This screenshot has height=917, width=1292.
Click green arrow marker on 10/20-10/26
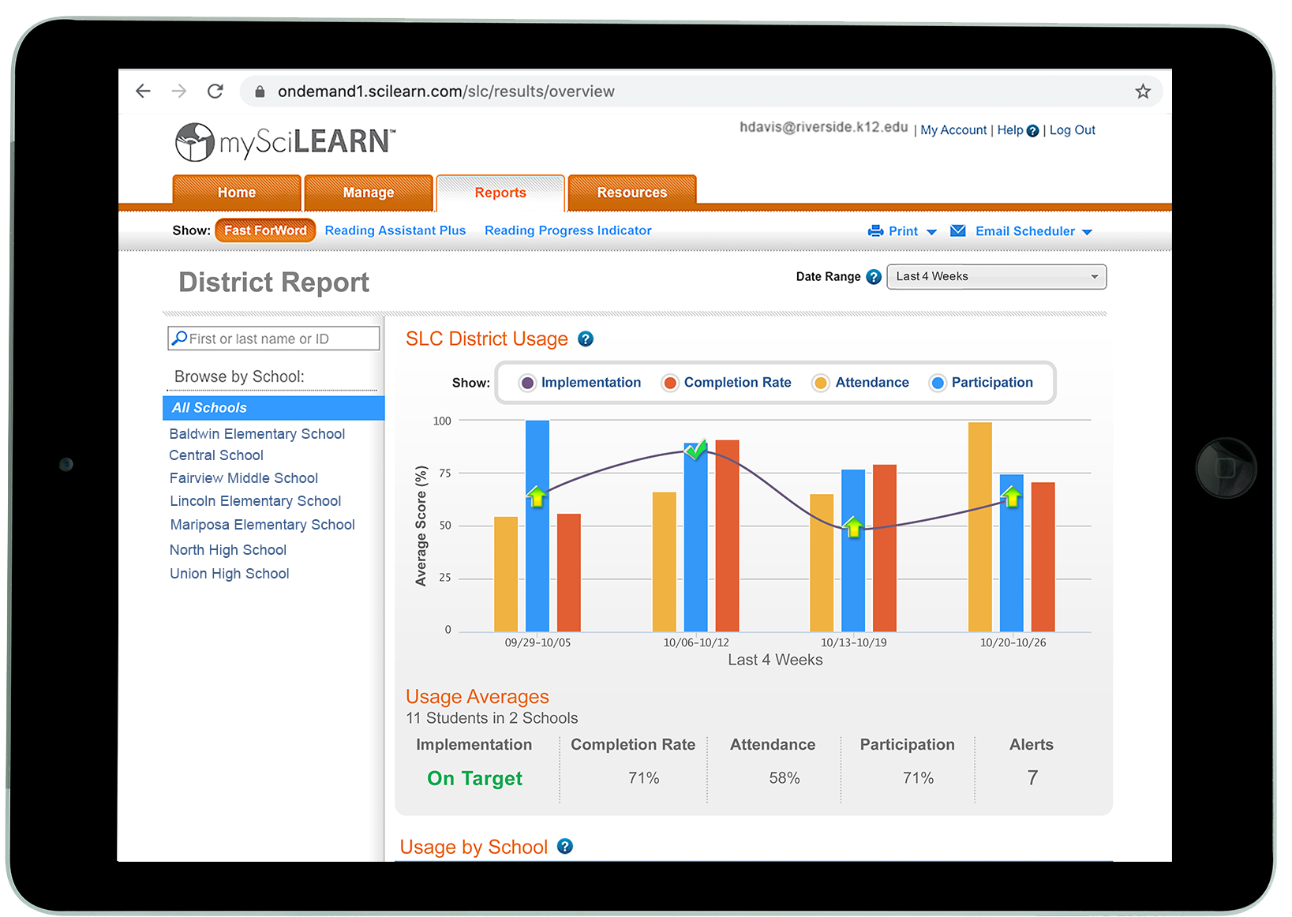coord(1012,496)
